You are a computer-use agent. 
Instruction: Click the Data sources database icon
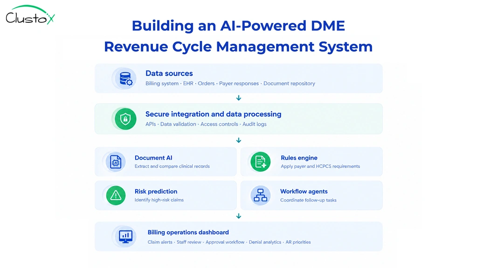pos(125,78)
